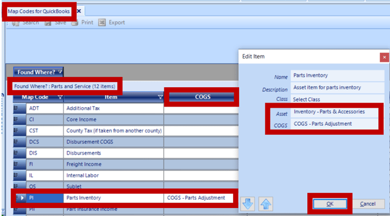
Task: Close the Edit Item dialog
Action: coord(384,57)
